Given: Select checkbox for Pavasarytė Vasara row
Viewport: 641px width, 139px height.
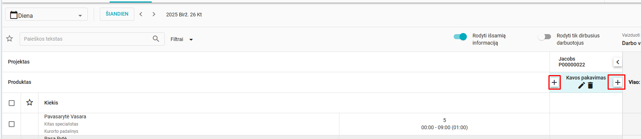Looking at the screenshot, I should pyautogui.click(x=12, y=124).
